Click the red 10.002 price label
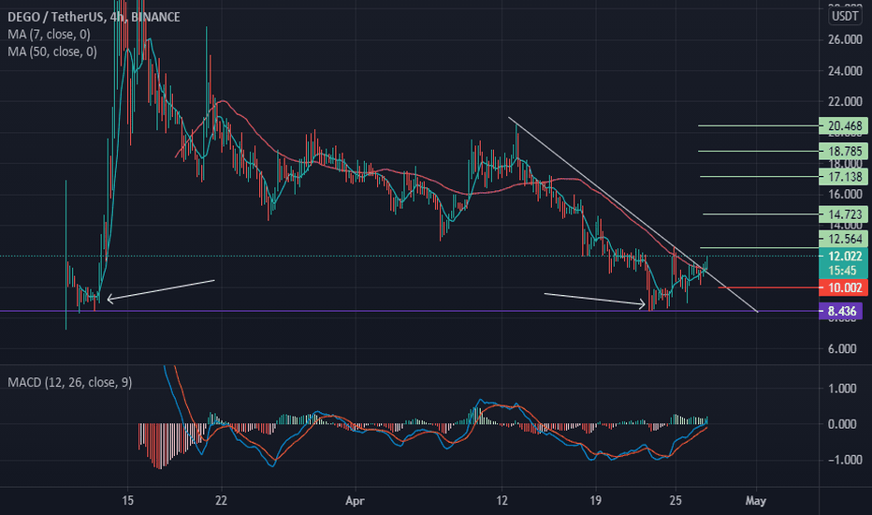Image resolution: width=872 pixels, height=515 pixels. pos(844,287)
